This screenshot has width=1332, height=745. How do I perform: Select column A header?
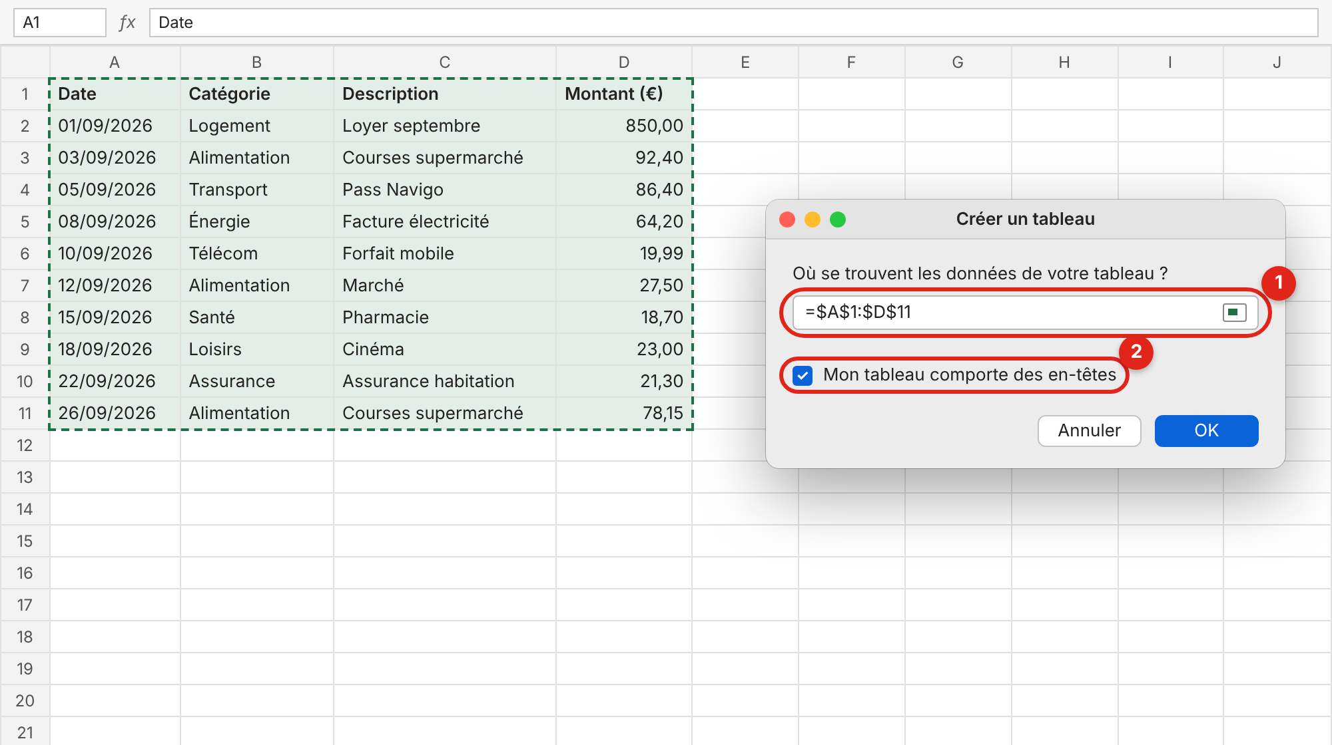tap(115, 62)
